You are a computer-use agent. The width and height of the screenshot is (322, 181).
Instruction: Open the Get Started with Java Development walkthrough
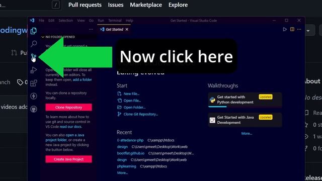coord(245,120)
